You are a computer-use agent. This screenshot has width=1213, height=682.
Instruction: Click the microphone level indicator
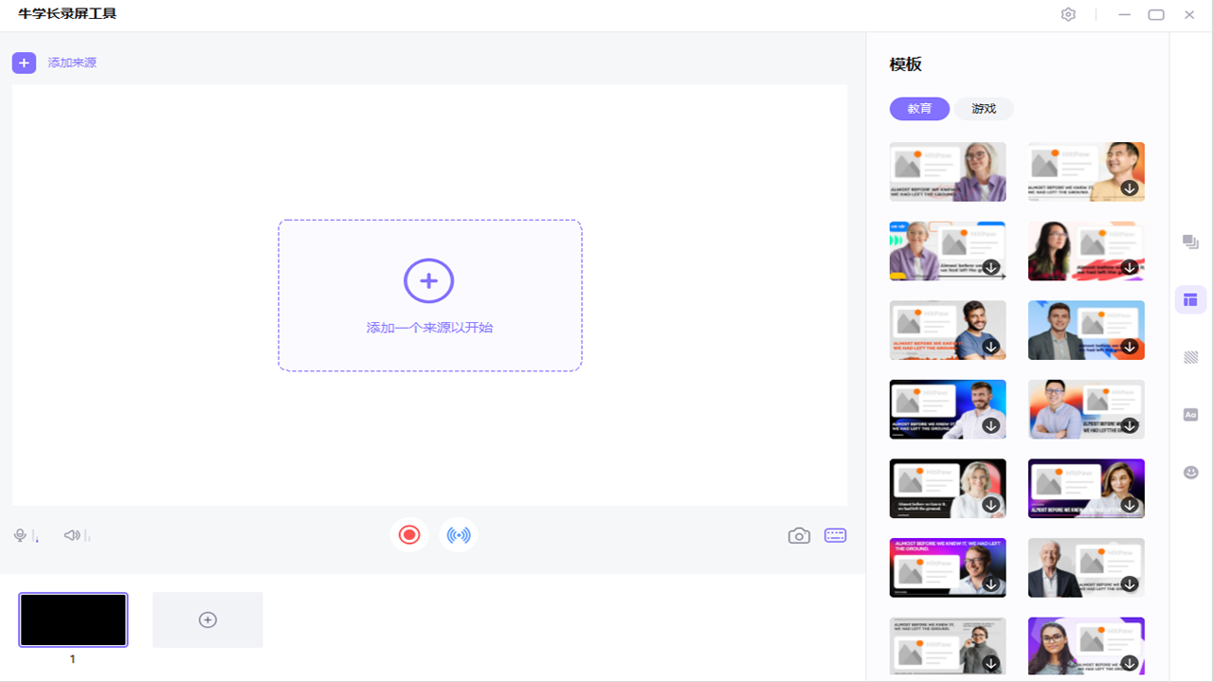(x=36, y=536)
